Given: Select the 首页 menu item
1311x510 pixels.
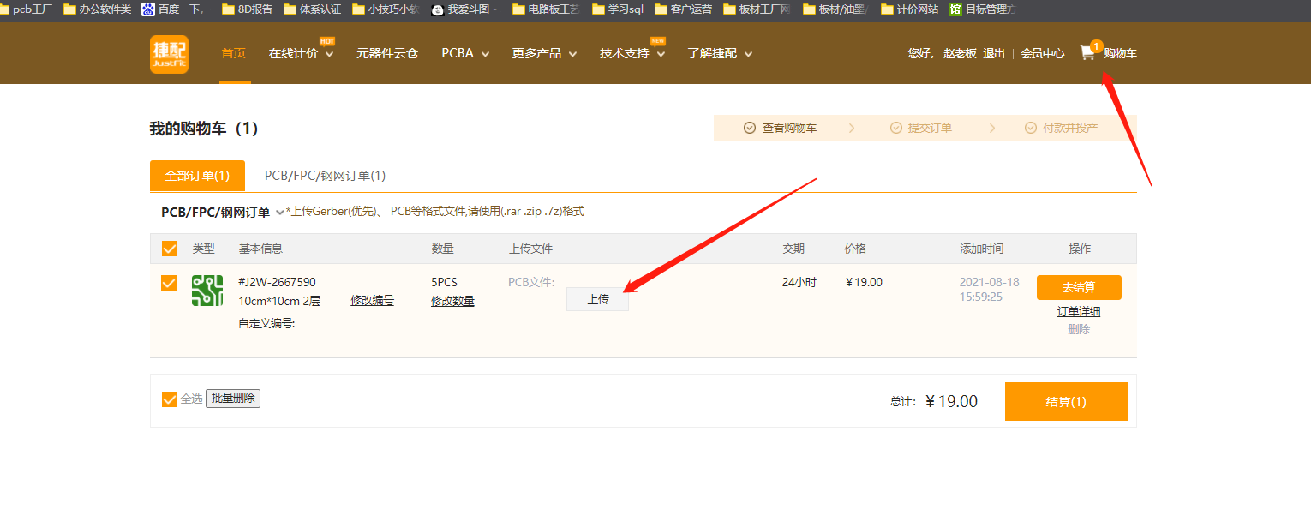Looking at the screenshot, I should click(234, 52).
